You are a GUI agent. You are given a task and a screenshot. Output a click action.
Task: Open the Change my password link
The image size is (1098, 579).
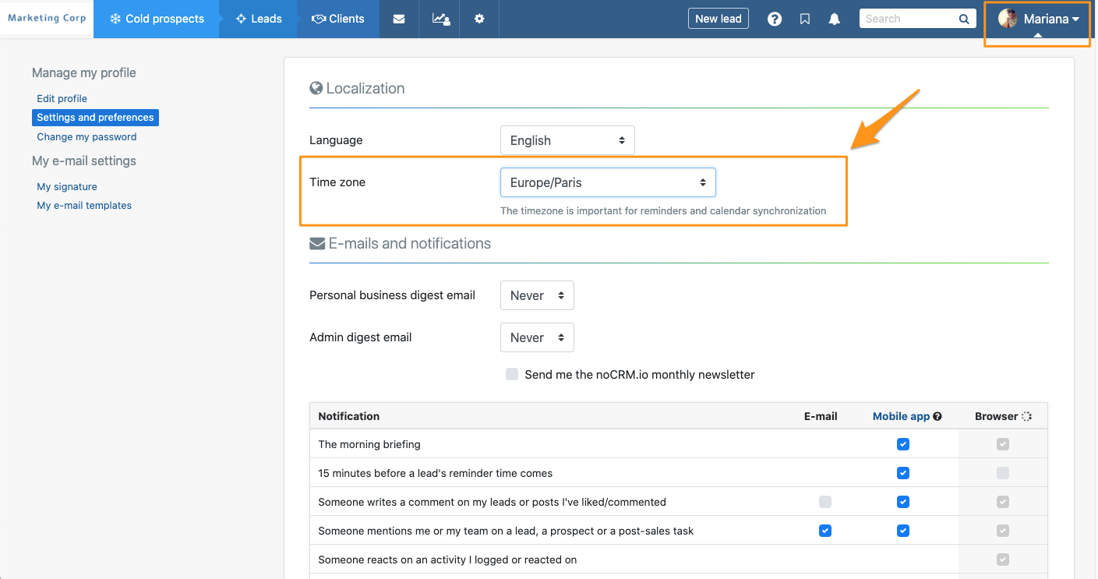tap(86, 136)
